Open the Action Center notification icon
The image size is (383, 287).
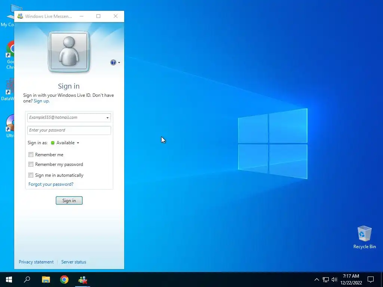pos(371,280)
